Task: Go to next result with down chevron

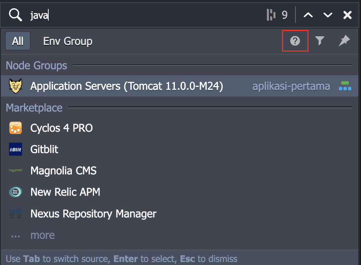Action: click(328, 15)
